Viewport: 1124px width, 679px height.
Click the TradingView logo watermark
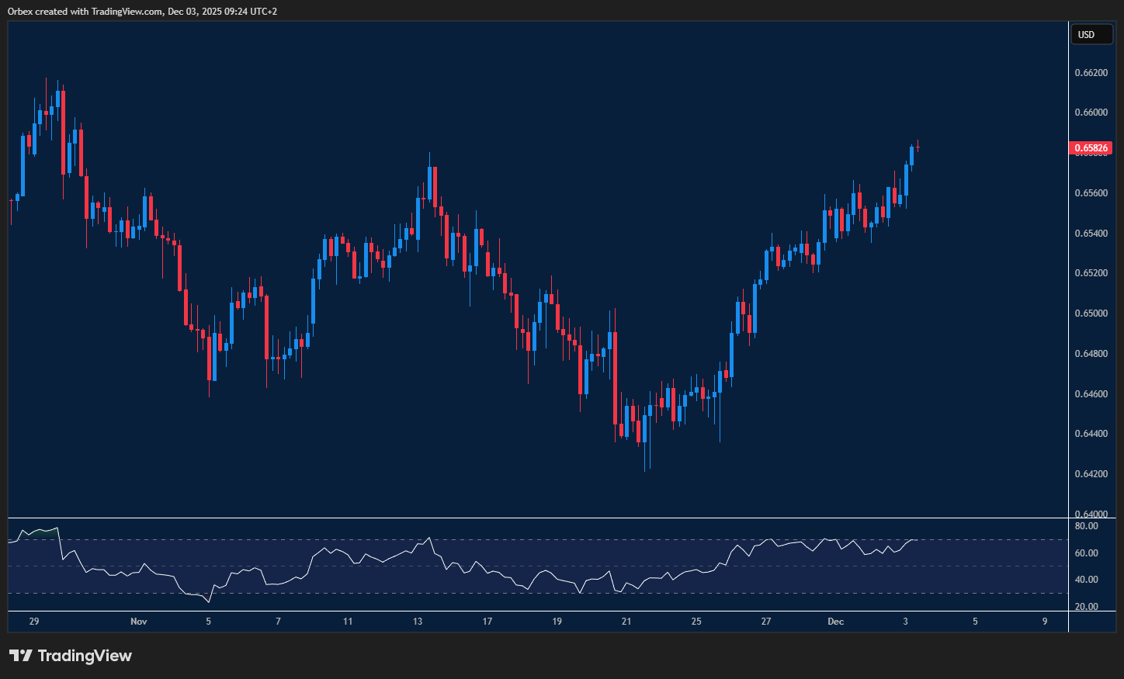(70, 656)
